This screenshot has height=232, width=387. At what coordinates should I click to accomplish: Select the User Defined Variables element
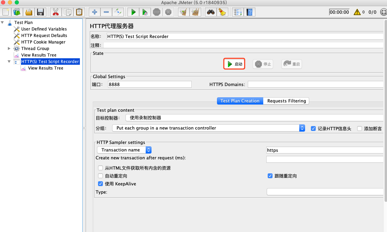(44, 29)
